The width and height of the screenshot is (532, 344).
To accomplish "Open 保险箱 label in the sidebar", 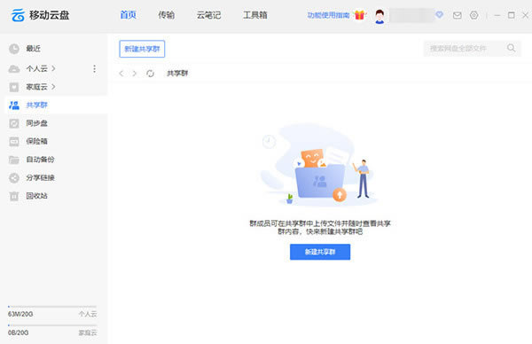I will pyautogui.click(x=37, y=142).
